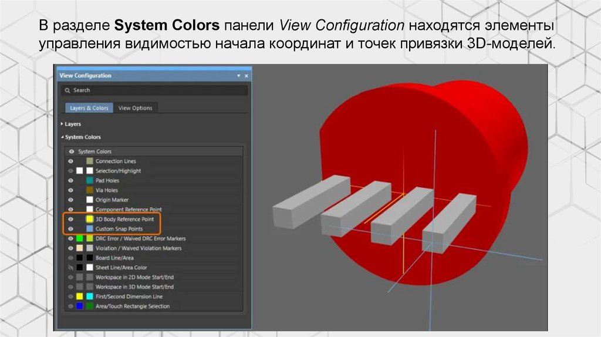Click the DRC Error Markers eye icon
The image size is (601, 337).
(70, 238)
